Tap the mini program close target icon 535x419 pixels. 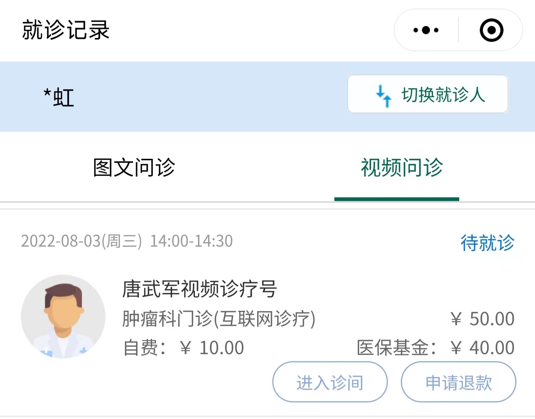[x=491, y=30]
